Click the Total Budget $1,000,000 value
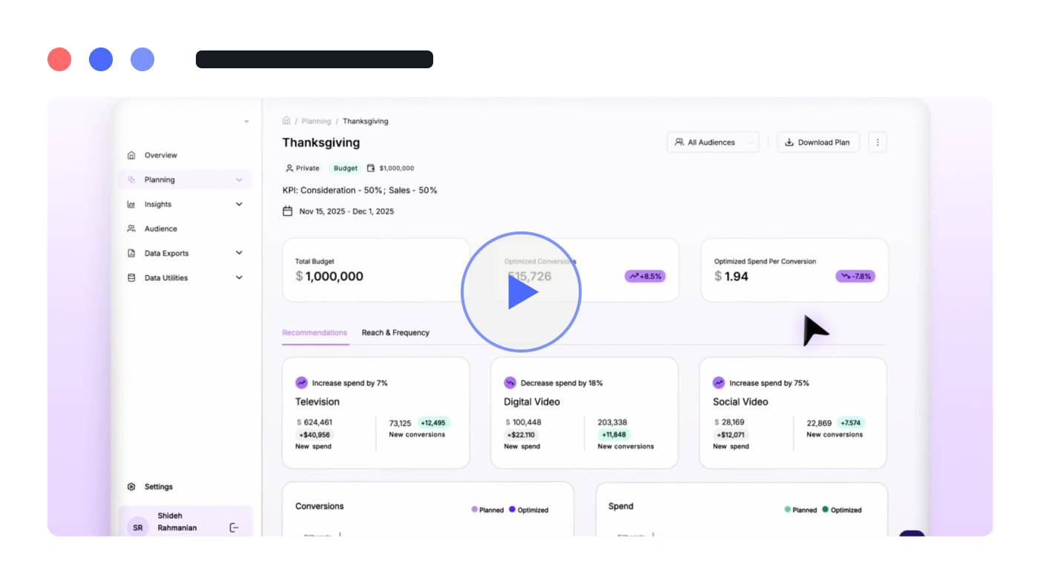Image resolution: width=1043 pixels, height=584 pixels. (329, 277)
